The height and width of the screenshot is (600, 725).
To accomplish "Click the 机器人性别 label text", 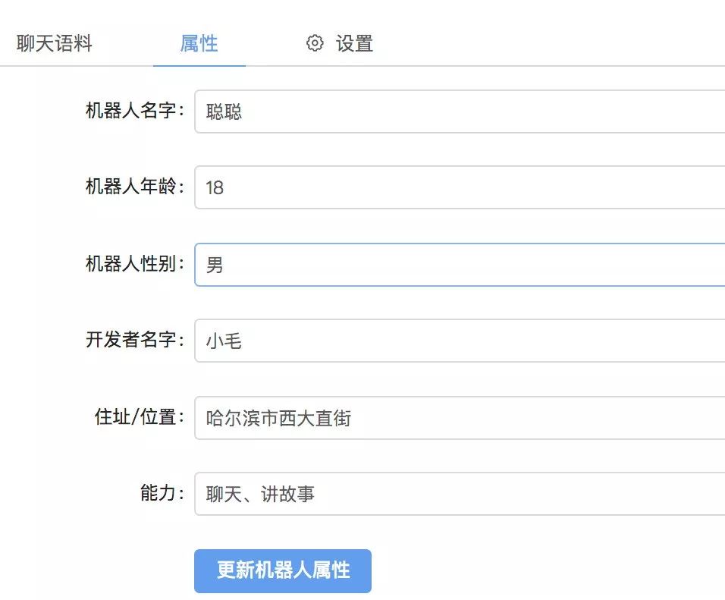I will point(134,264).
